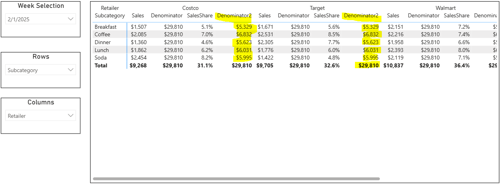Click Target Denominator column header
This screenshot has width=500, height=184.
click(294, 16)
